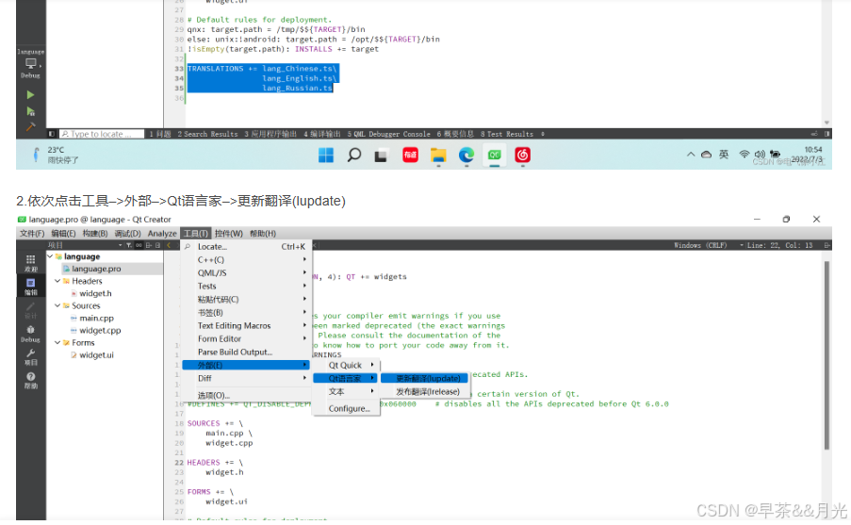Viewport: 851px width, 525px height.
Task: Click the Type to locate field
Action: 102,134
